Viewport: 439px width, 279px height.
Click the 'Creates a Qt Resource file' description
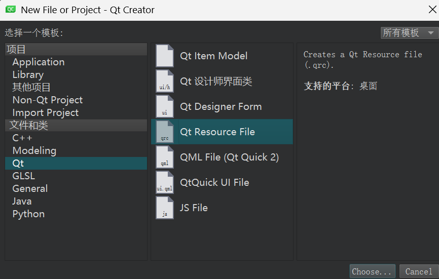pyautogui.click(x=362, y=60)
